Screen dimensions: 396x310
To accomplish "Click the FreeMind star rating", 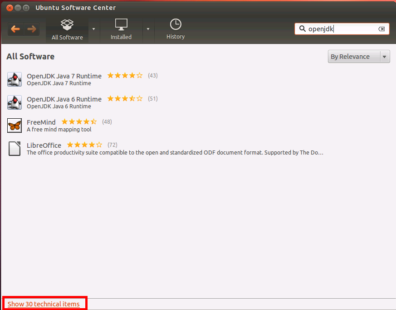I will [x=79, y=122].
